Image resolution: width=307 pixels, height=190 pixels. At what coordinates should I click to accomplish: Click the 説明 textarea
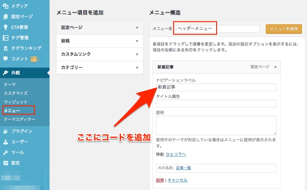[x=216, y=125]
